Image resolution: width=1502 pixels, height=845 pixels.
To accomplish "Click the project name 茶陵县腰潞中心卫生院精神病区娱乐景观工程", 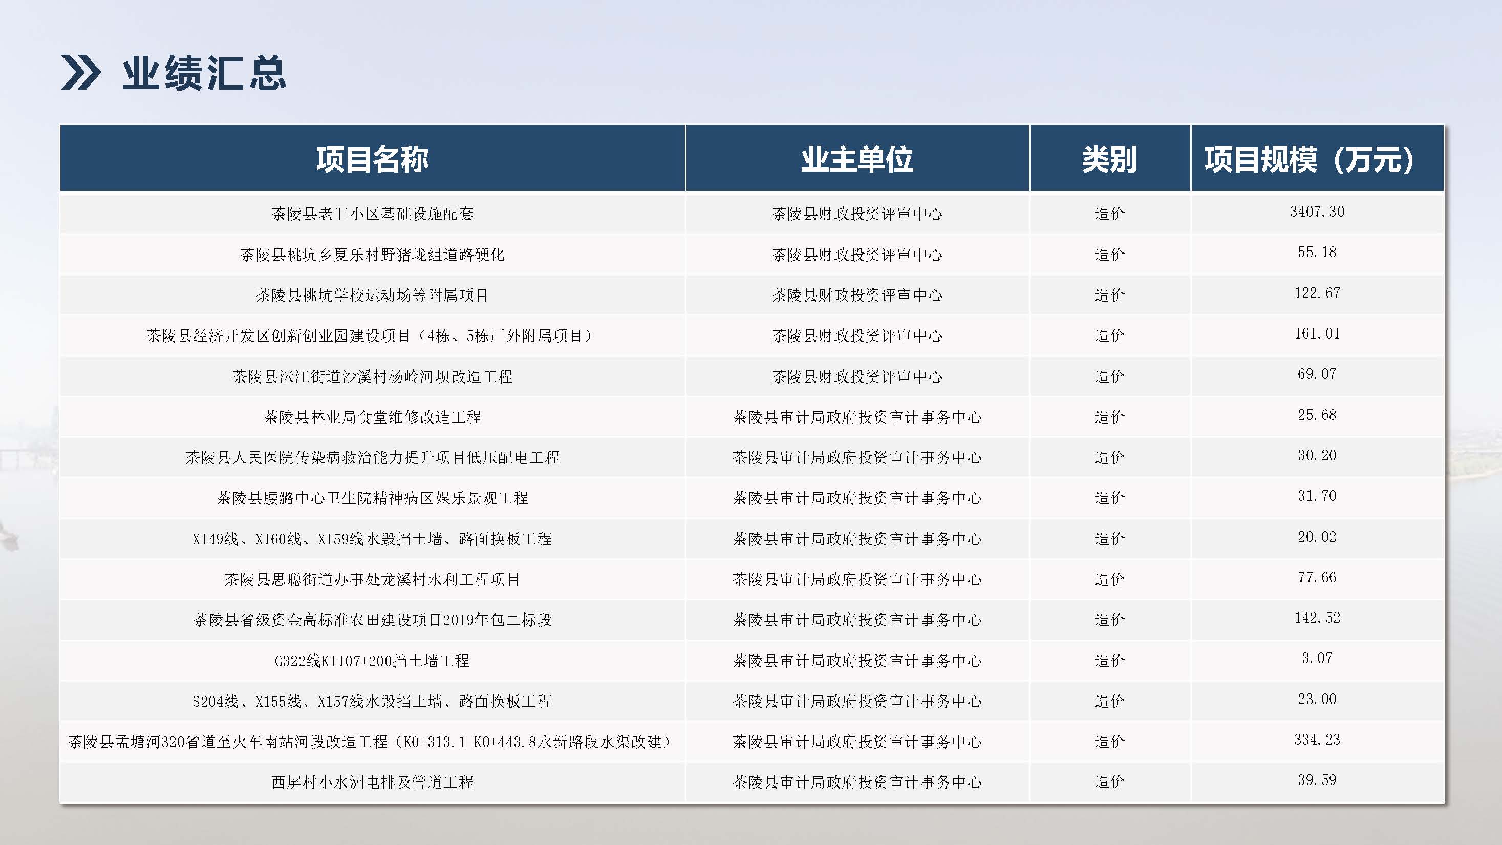I will [373, 498].
